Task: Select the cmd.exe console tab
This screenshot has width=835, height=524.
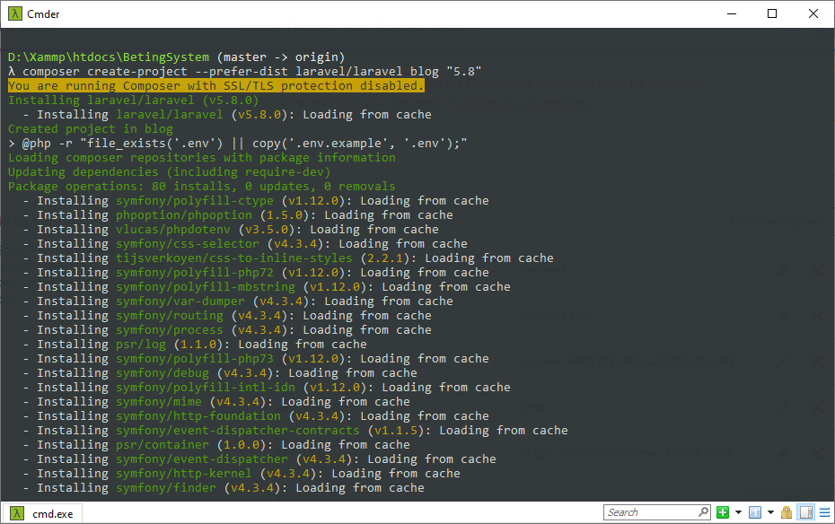Action: (43, 513)
